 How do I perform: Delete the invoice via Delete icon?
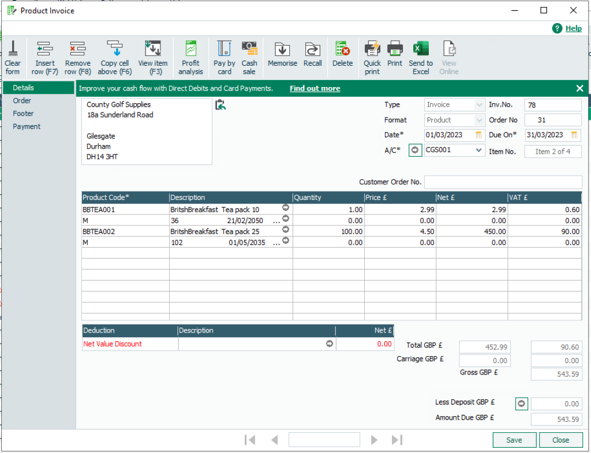[x=343, y=55]
